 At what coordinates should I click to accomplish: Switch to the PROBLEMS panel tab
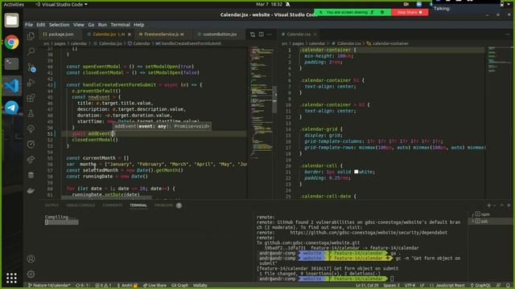click(x=163, y=206)
